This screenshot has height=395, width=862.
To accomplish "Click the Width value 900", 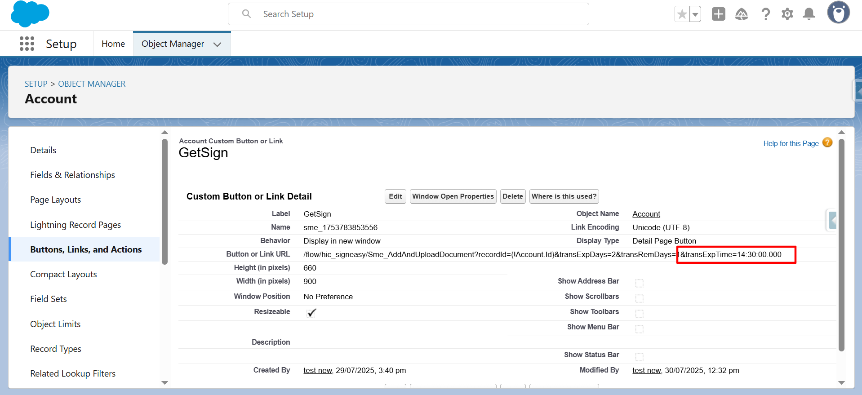I will pyautogui.click(x=310, y=281).
